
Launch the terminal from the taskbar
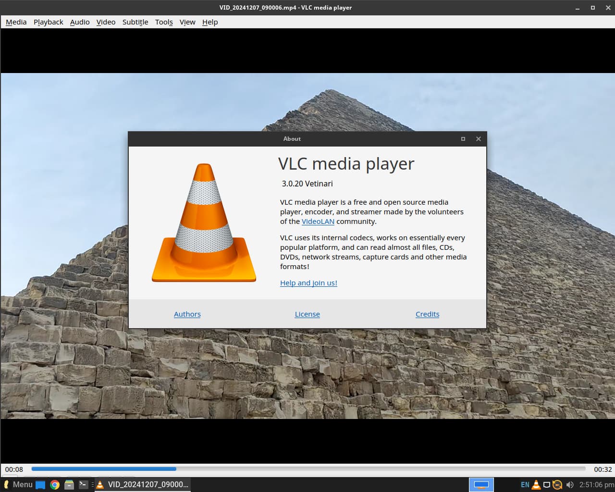[x=83, y=485]
